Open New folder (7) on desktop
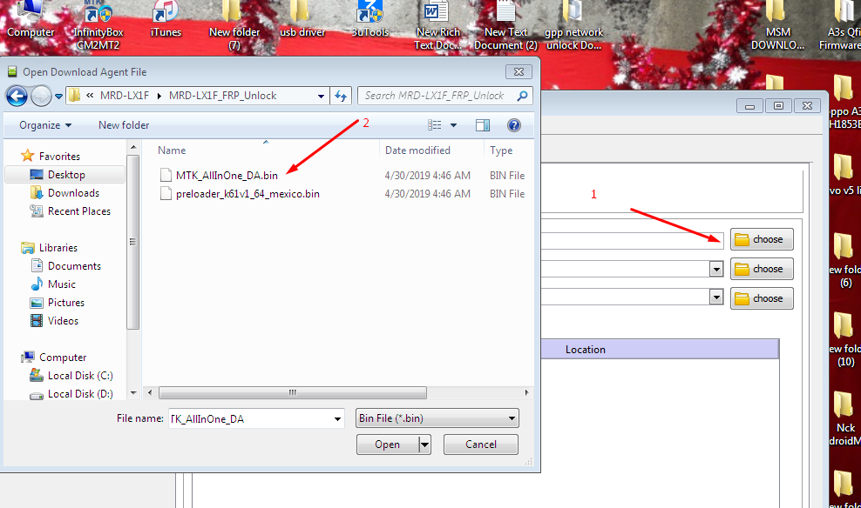 pos(234,24)
